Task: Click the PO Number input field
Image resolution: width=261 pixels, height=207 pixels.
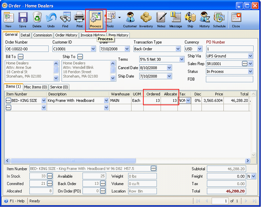Action: [x=230, y=49]
